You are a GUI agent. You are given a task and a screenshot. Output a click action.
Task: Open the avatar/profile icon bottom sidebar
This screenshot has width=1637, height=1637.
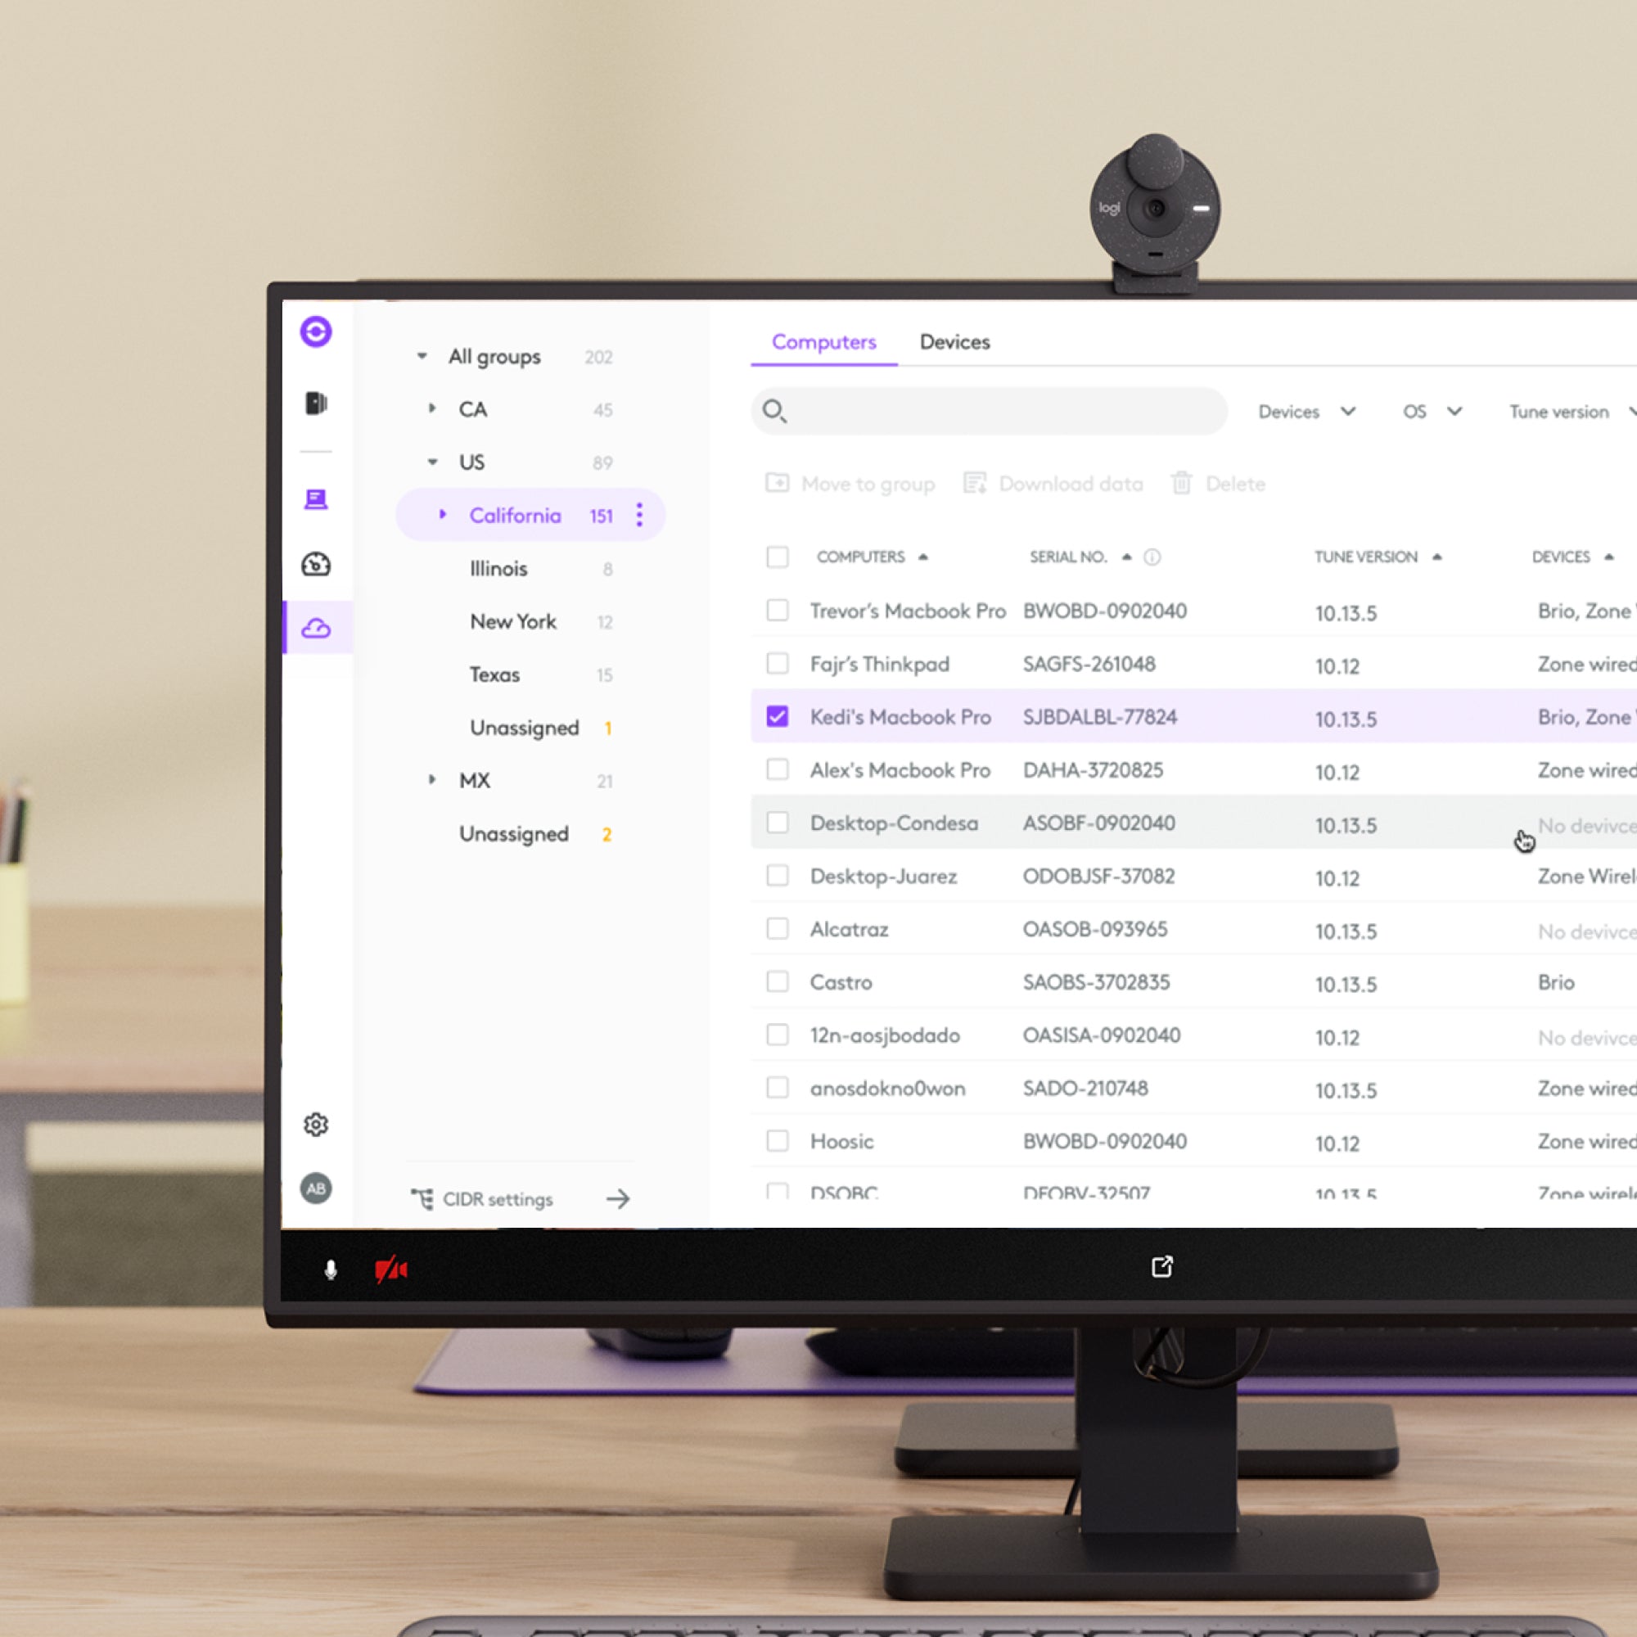point(315,1193)
